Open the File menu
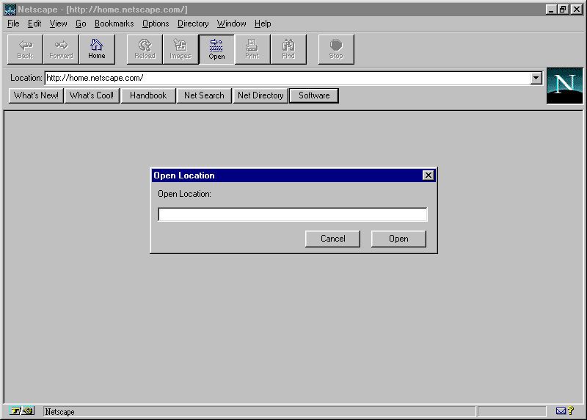Image resolution: width=587 pixels, height=420 pixels. 13,23
